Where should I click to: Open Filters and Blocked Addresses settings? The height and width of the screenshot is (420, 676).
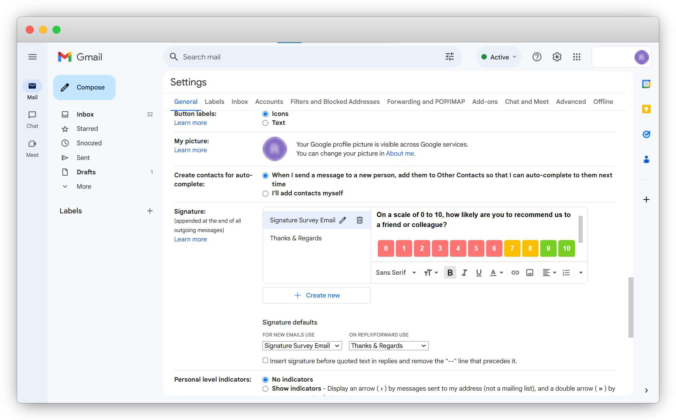(335, 101)
